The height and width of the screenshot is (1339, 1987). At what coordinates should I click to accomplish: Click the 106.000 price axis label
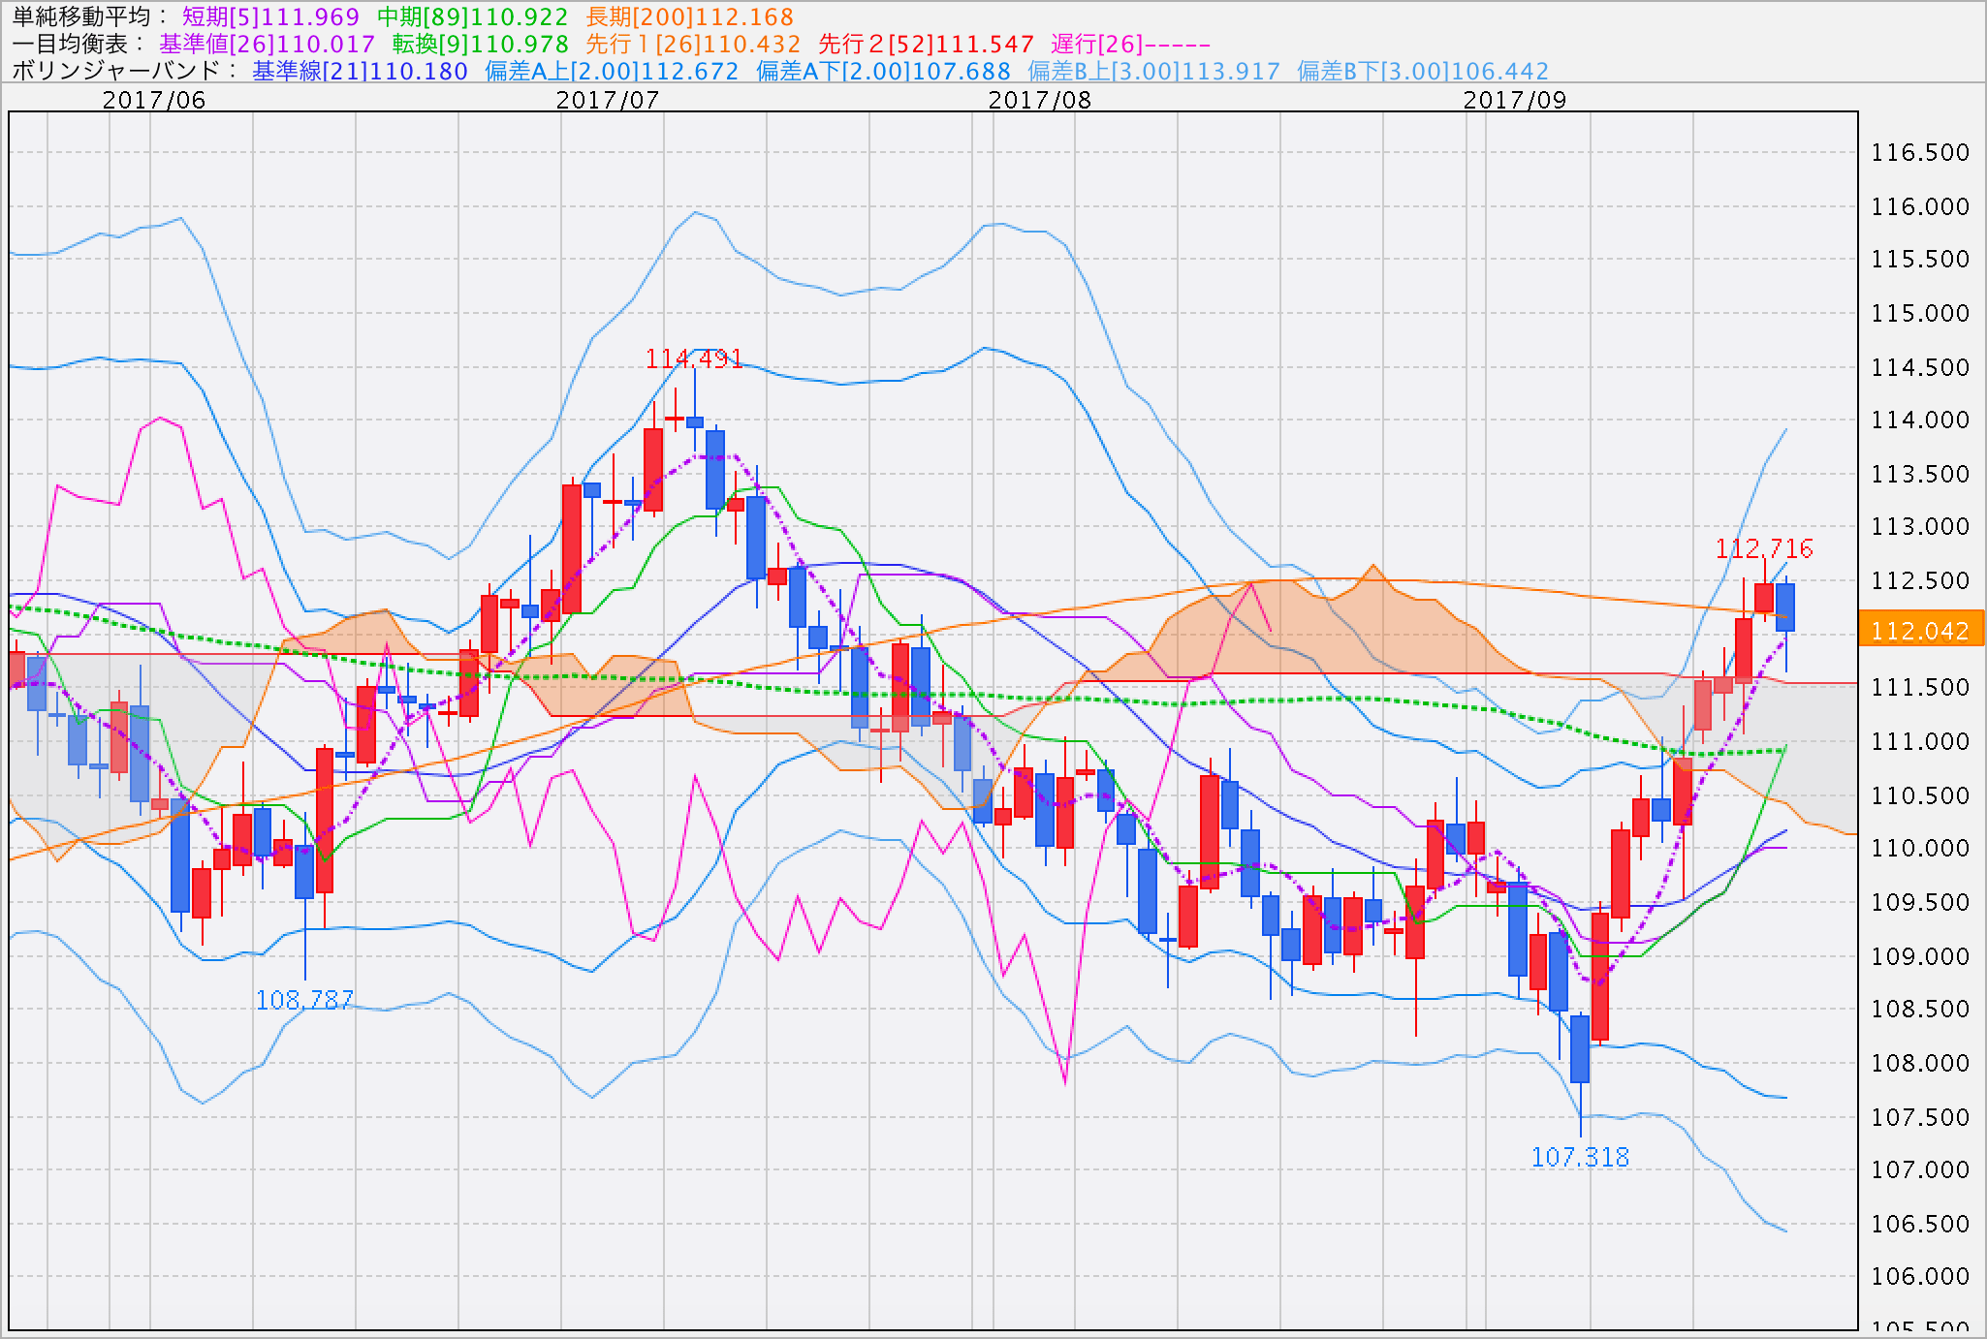click(1920, 1276)
